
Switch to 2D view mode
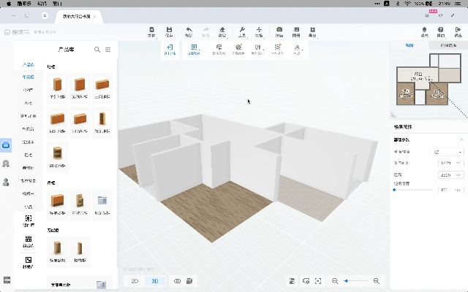[135, 281]
